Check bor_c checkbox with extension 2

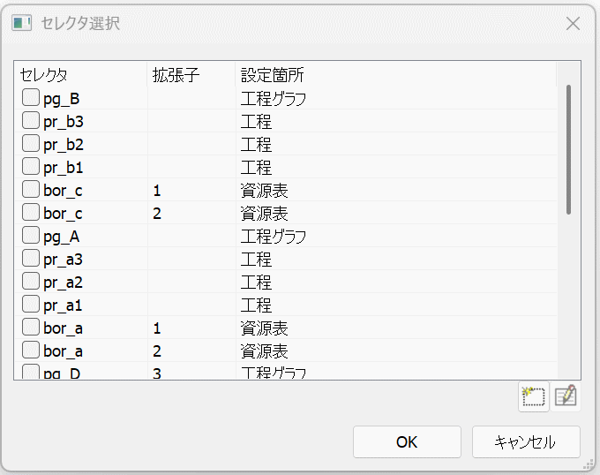(30, 213)
